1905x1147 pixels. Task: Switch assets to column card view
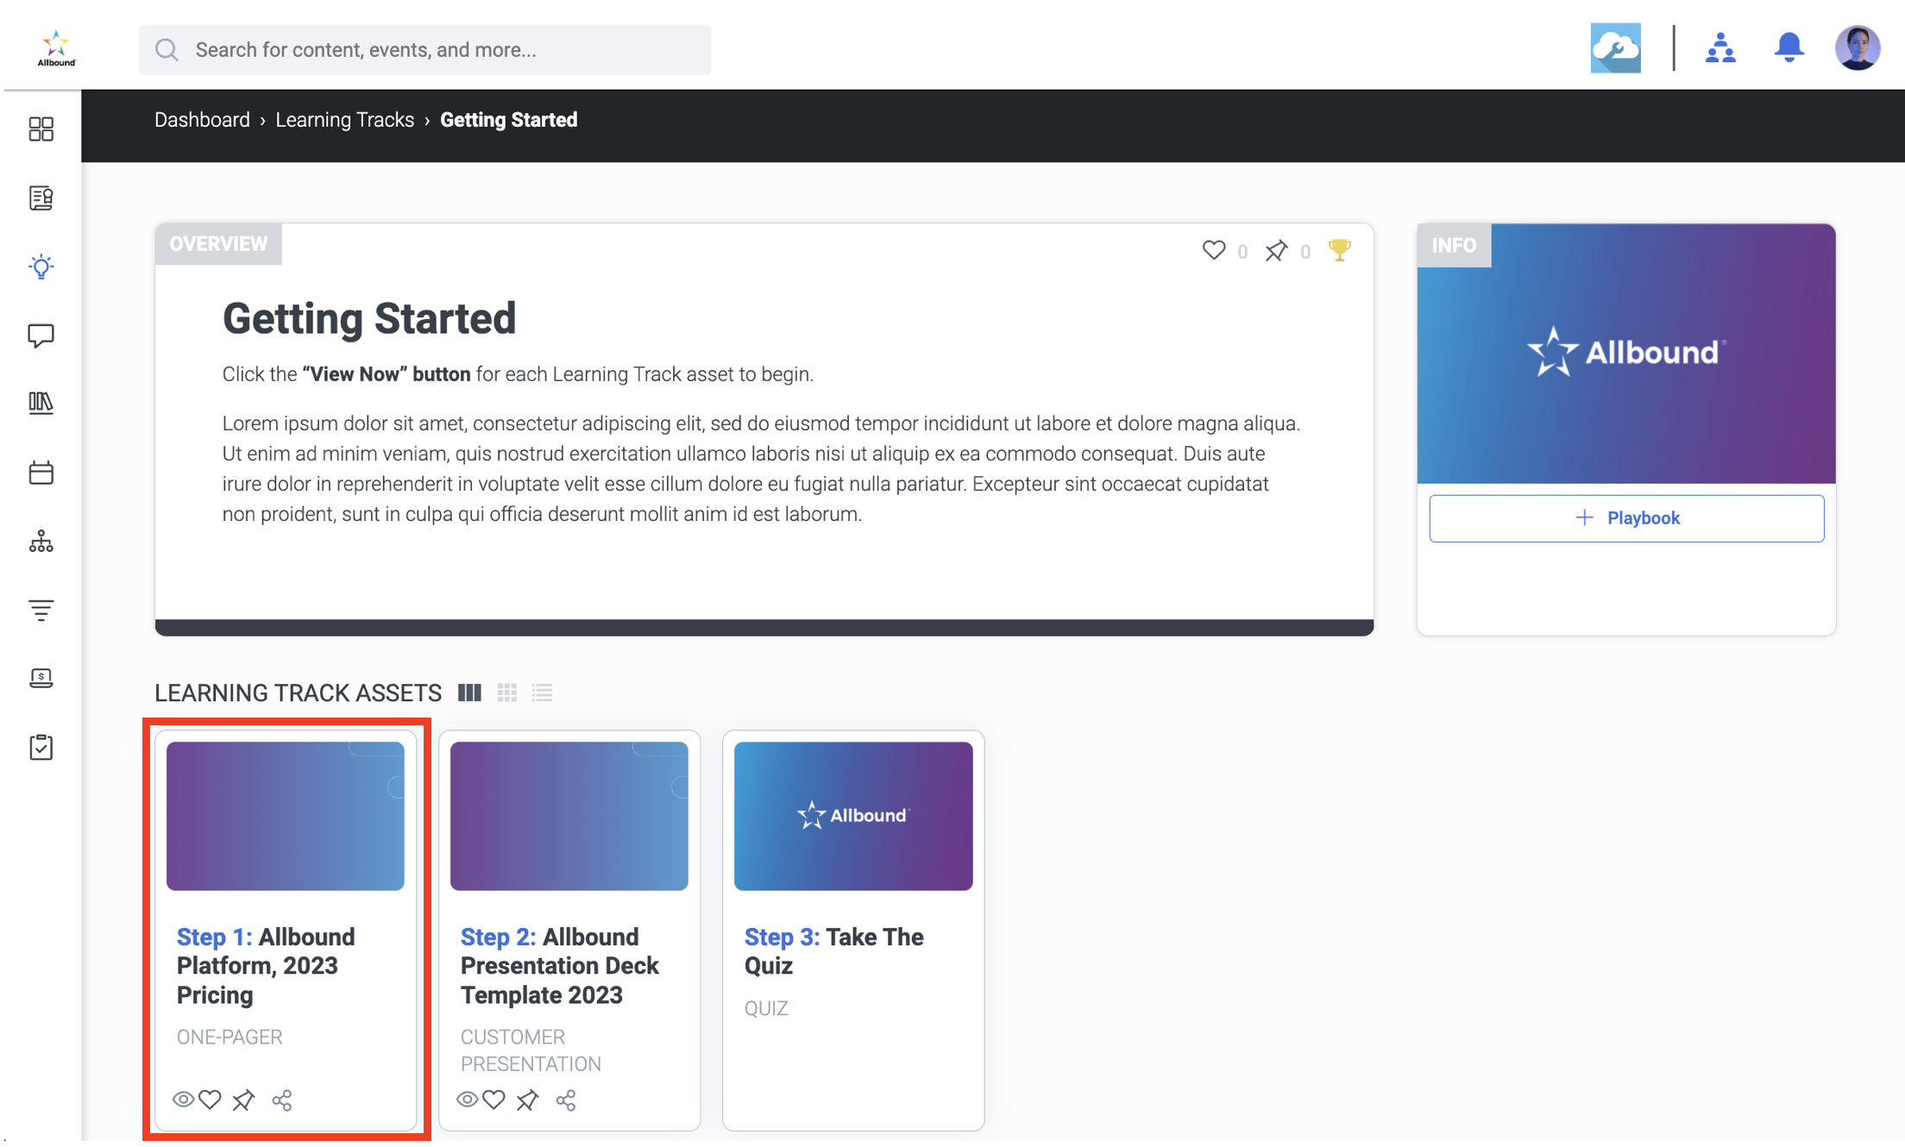click(469, 693)
